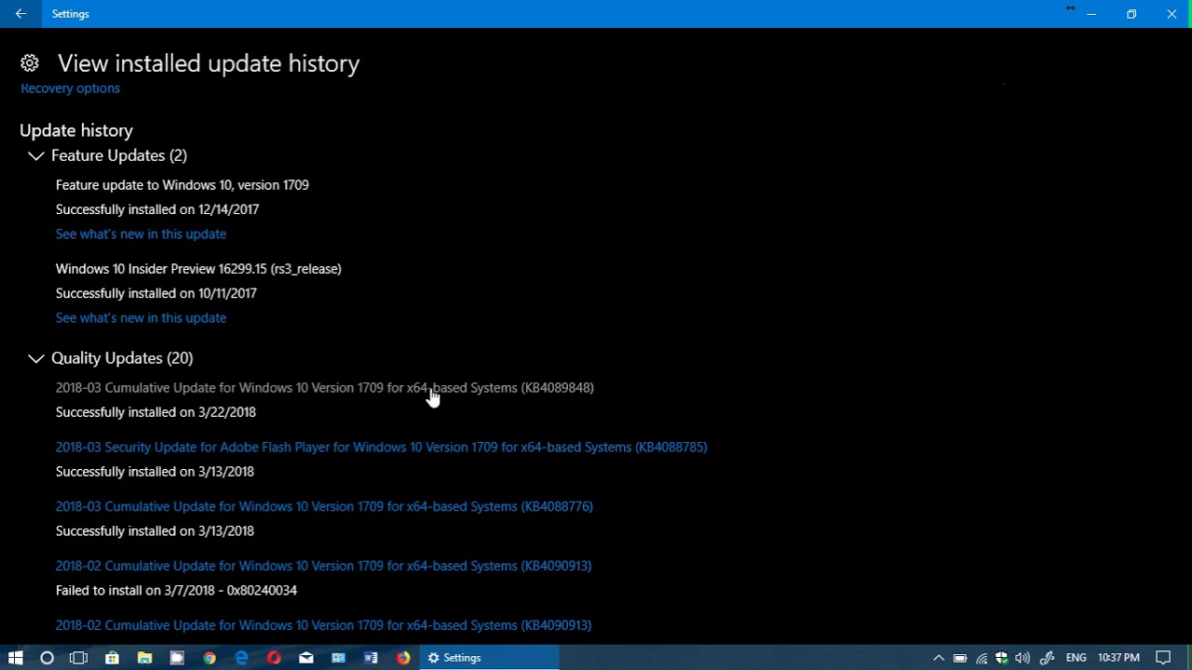The image size is (1192, 670).
Task: Collapse the Quality Updates (20) section
Action: click(x=111, y=358)
